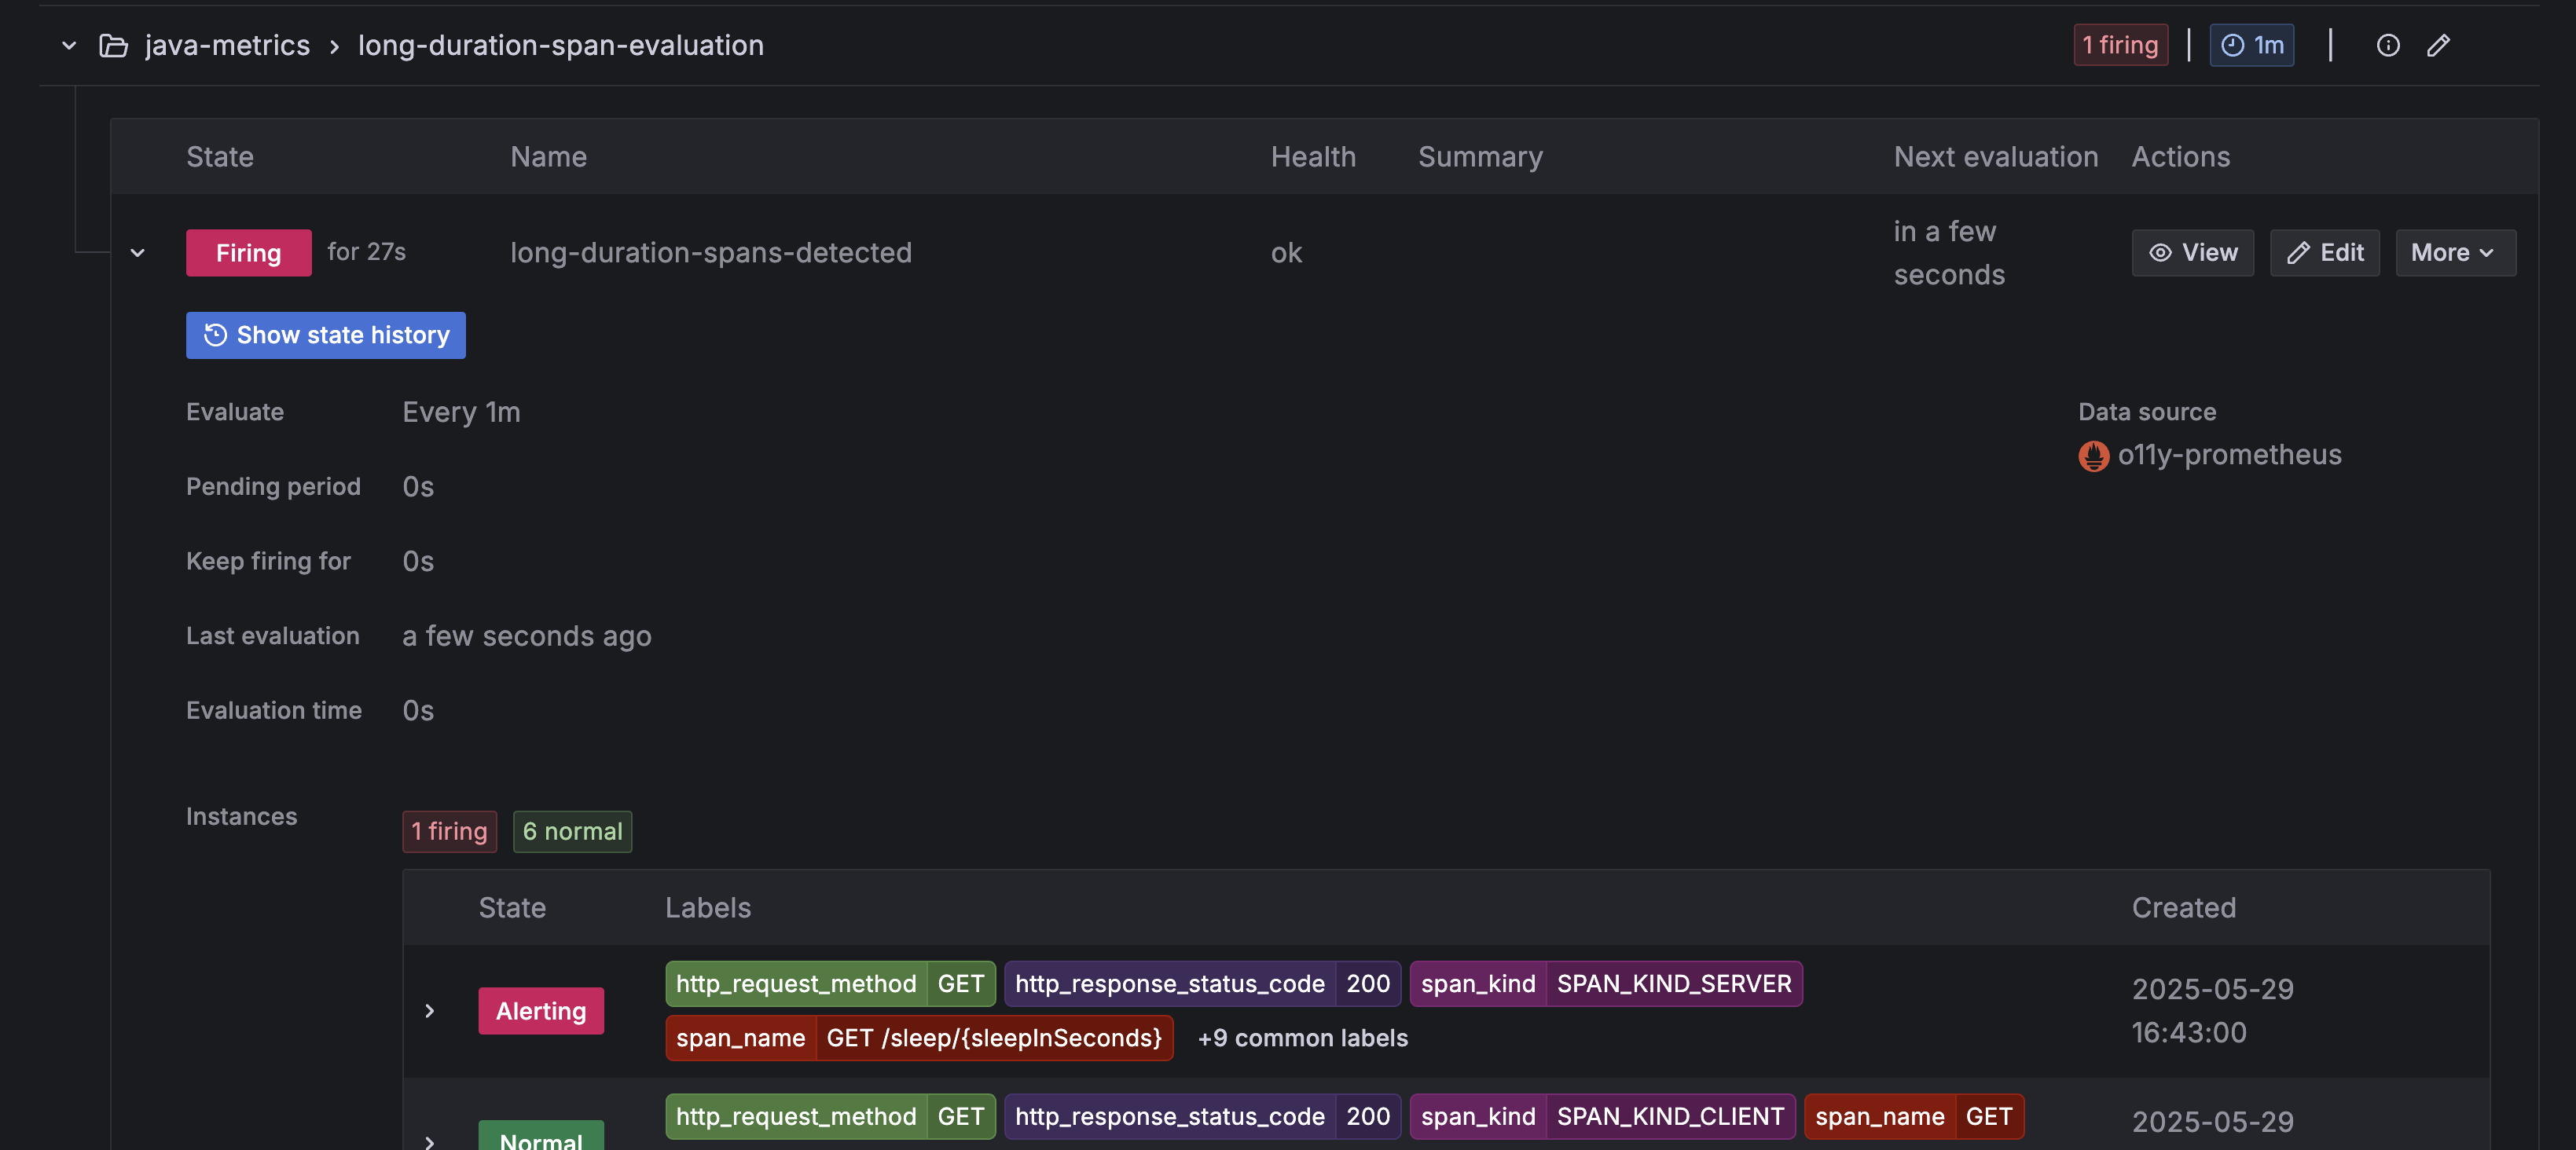Show state history for this rule
The image size is (2576, 1150).
[325, 335]
